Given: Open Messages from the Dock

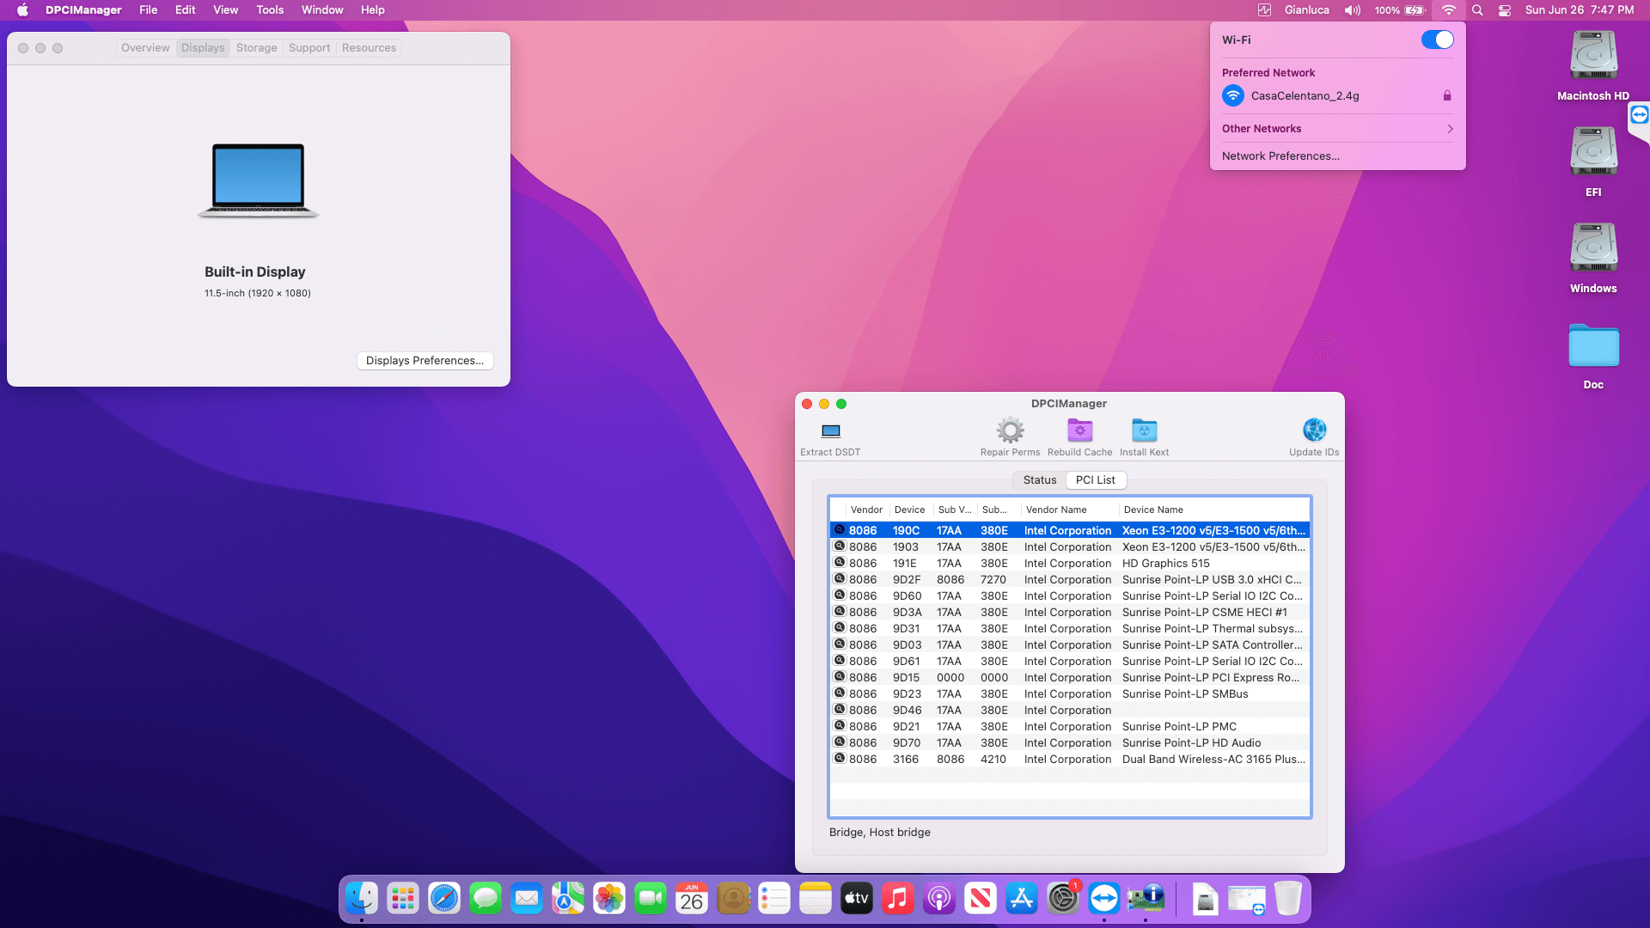Looking at the screenshot, I should click(486, 899).
